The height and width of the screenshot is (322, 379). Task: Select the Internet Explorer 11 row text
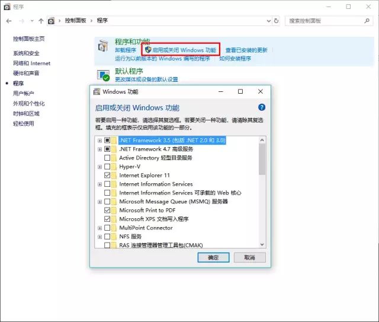(144, 176)
